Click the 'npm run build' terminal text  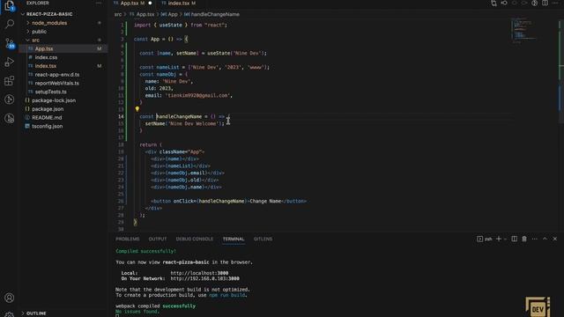click(227, 295)
